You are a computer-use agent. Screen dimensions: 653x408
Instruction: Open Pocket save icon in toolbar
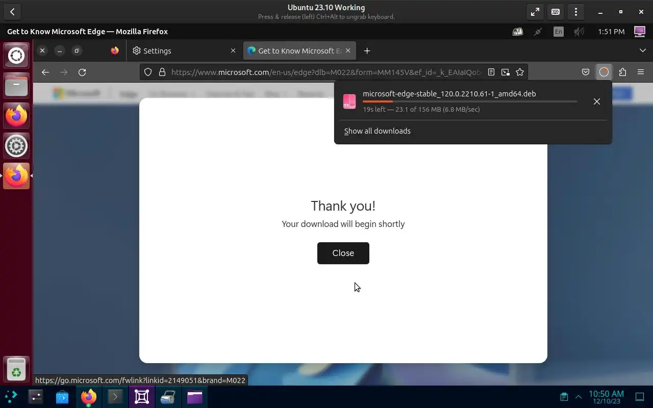tap(586, 72)
